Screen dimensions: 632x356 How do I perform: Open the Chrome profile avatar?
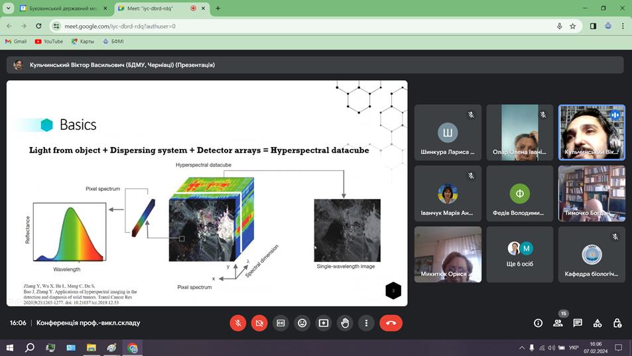(608, 26)
